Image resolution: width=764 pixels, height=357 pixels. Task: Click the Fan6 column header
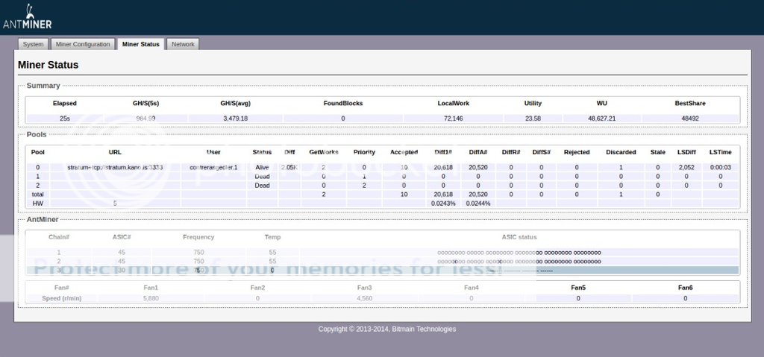(x=685, y=288)
